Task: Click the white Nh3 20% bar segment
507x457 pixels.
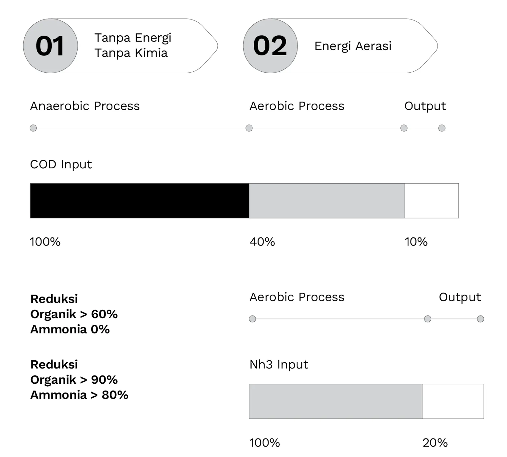Action: coord(453,401)
